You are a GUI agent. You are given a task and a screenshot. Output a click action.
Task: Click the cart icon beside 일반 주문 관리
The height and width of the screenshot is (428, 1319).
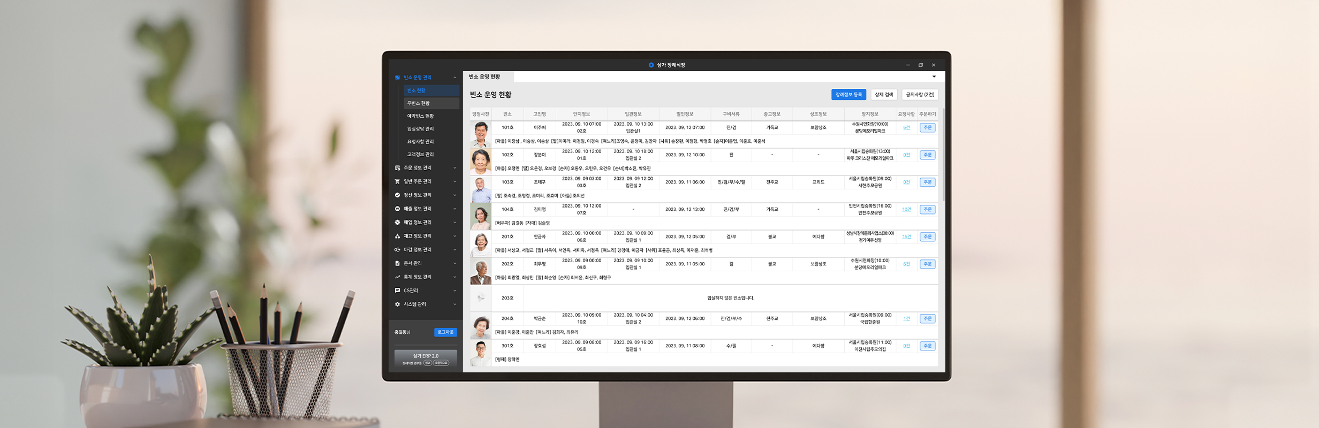397,181
